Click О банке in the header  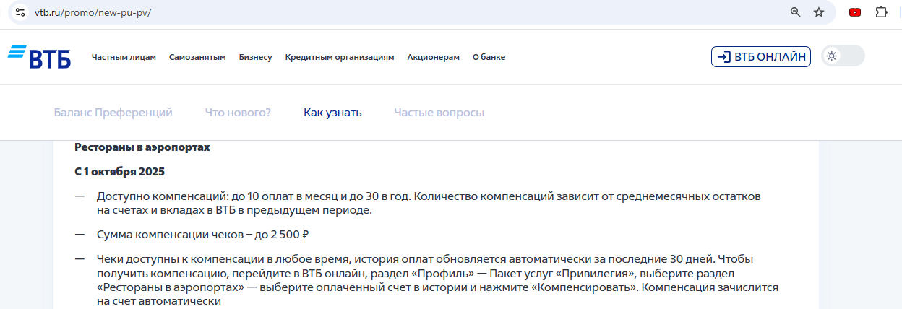[x=489, y=57]
